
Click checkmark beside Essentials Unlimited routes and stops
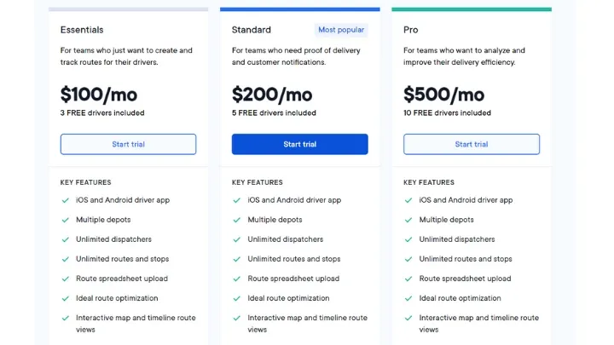coord(66,259)
